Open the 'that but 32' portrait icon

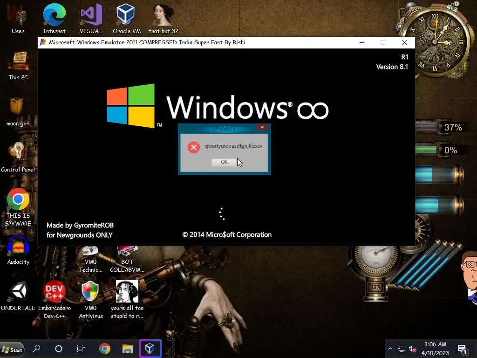click(x=164, y=19)
